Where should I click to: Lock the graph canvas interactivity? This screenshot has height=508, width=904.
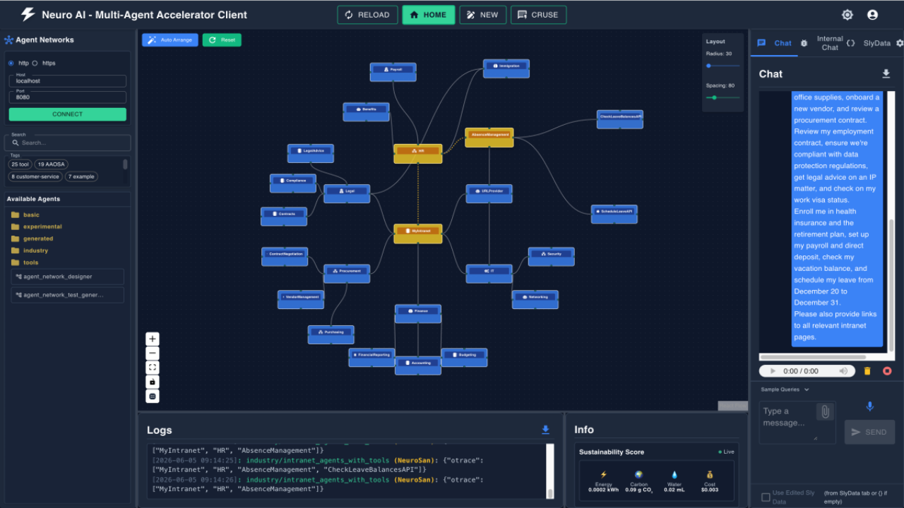pos(152,382)
